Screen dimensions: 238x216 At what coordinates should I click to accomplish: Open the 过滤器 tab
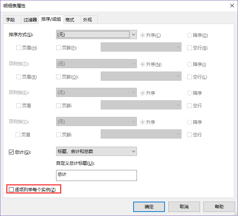pos(30,20)
